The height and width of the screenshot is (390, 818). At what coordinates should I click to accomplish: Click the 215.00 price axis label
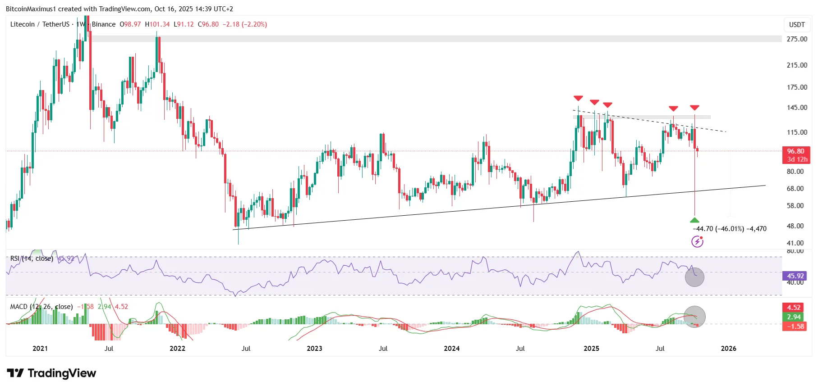coord(797,65)
